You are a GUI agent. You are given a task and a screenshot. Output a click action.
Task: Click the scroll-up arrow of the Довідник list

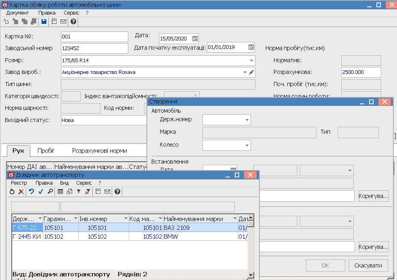(x=251, y=217)
